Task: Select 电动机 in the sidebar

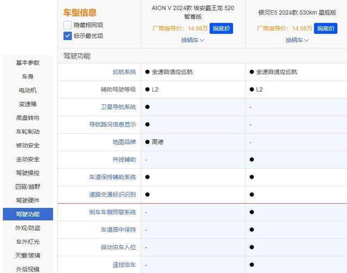Action: [x=28, y=90]
